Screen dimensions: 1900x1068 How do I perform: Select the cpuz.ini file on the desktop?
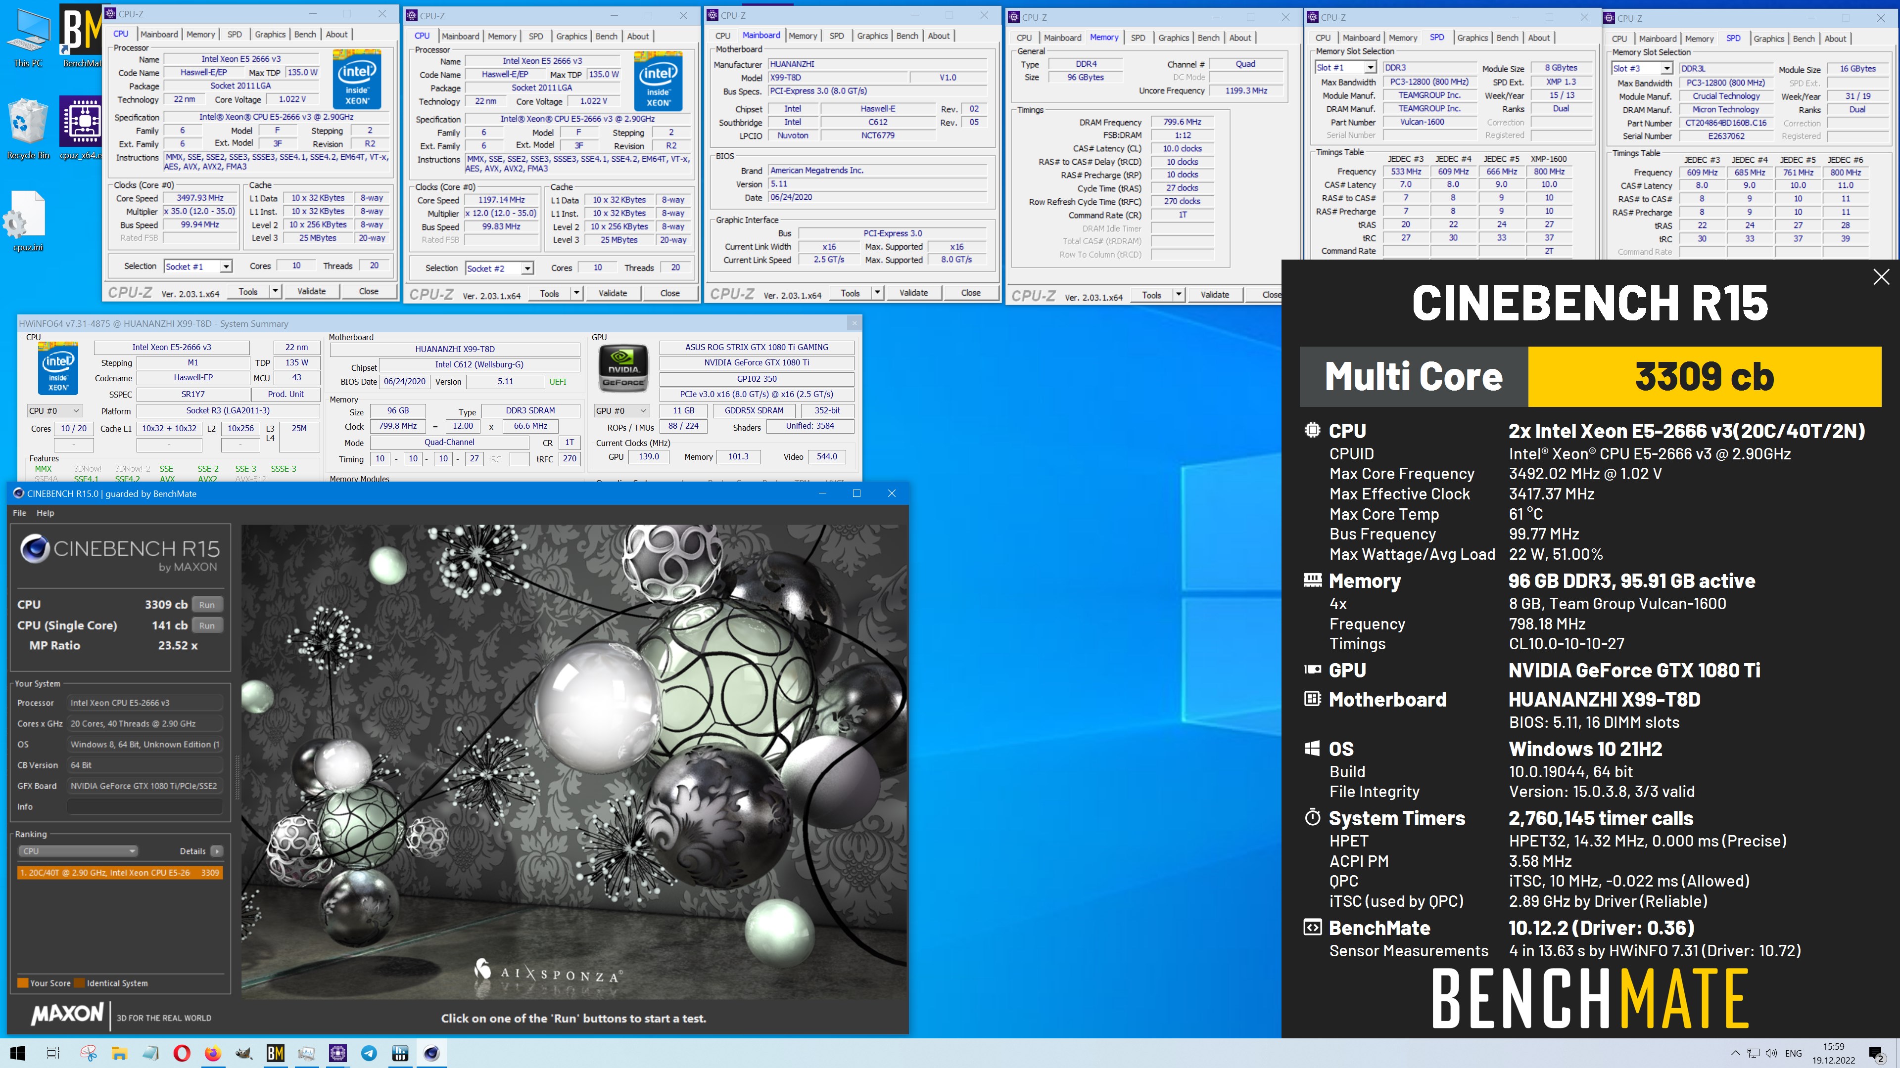pos(28,222)
